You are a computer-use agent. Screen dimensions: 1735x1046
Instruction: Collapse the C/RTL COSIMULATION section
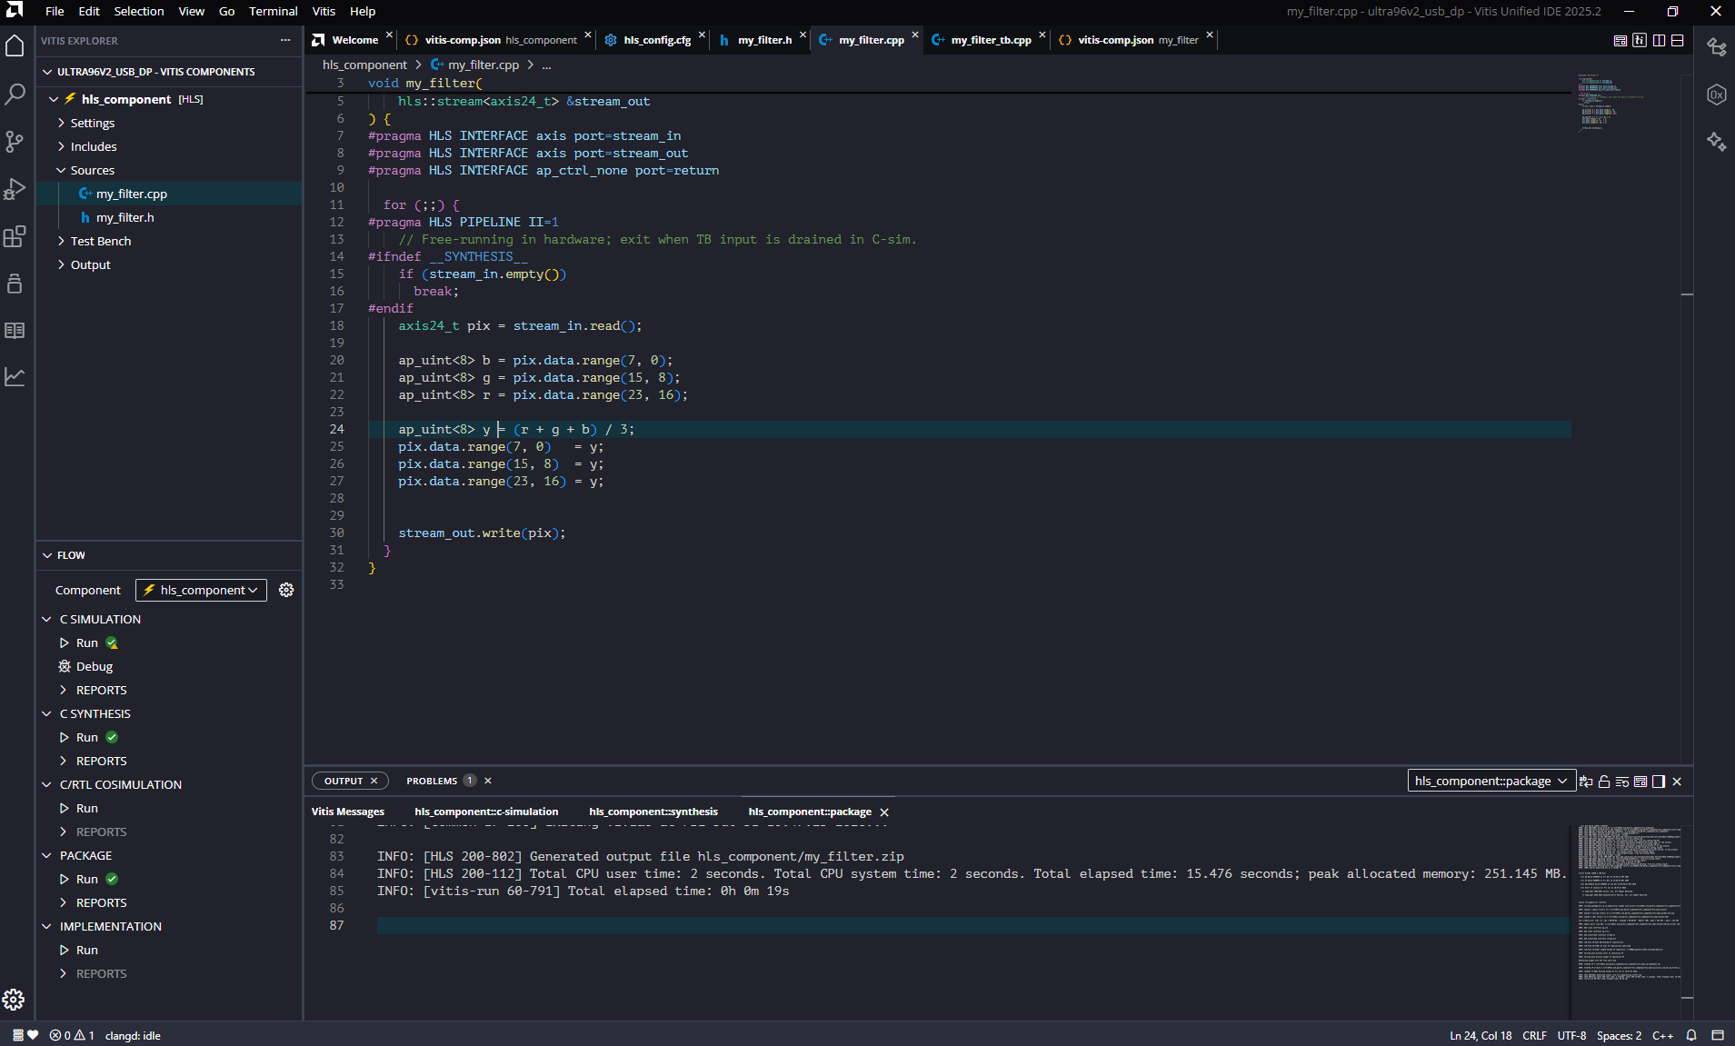[47, 784]
